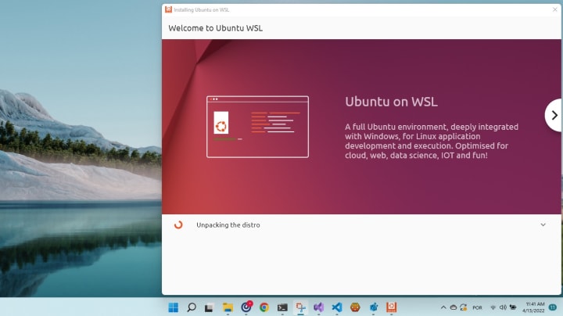Open Task View on the taskbar
This screenshot has height=316, width=563.
coord(210,307)
